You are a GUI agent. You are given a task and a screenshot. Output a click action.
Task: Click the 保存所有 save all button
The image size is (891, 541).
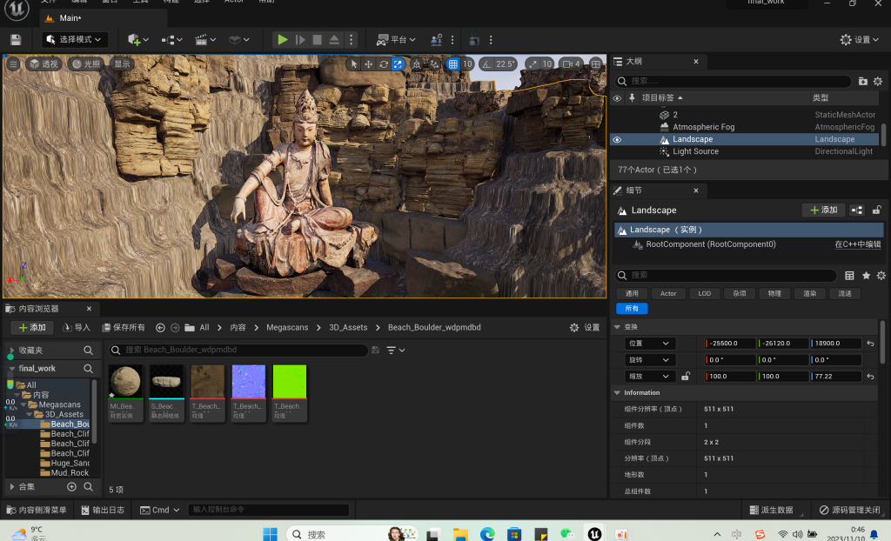pyautogui.click(x=124, y=328)
